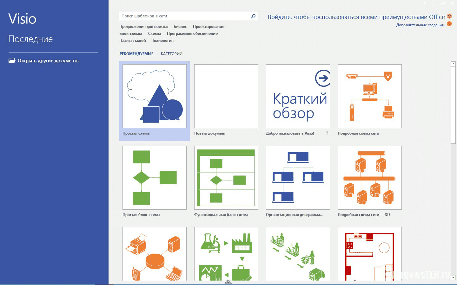Open other documents folder icon
The height and width of the screenshot is (285, 457).
12,60
